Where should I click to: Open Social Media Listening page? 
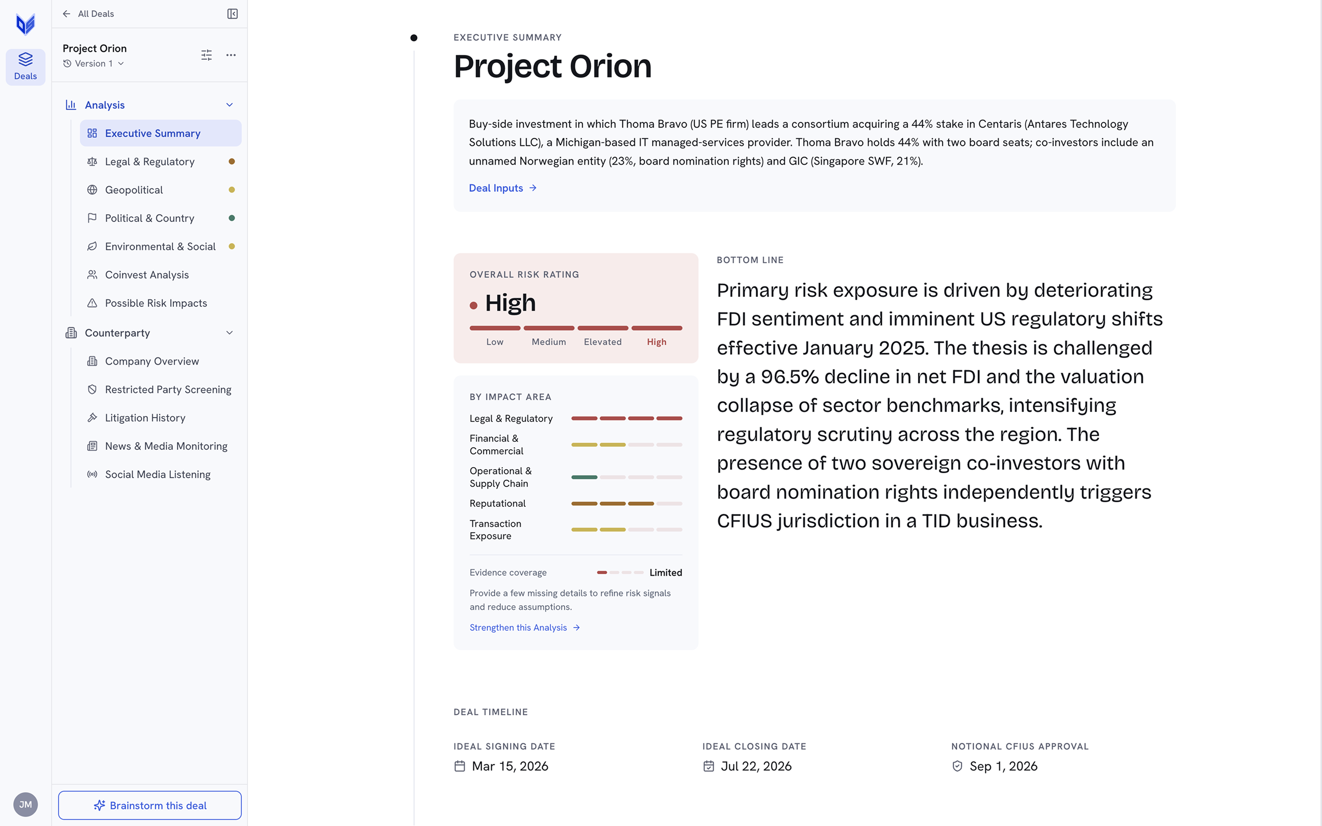161,475
